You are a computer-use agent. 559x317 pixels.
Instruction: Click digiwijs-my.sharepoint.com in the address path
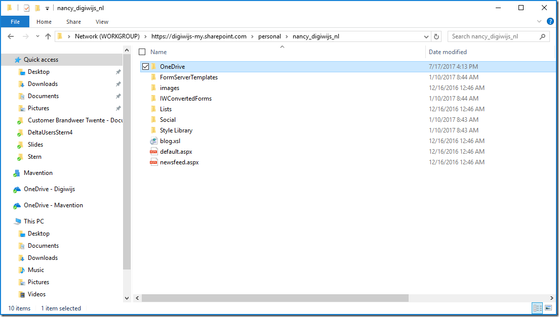pos(198,36)
